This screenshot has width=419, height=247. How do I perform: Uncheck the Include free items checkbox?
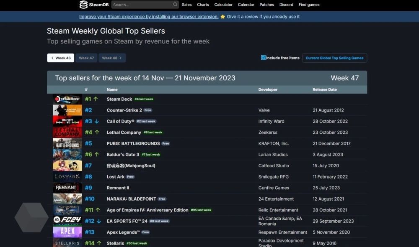pos(264,58)
